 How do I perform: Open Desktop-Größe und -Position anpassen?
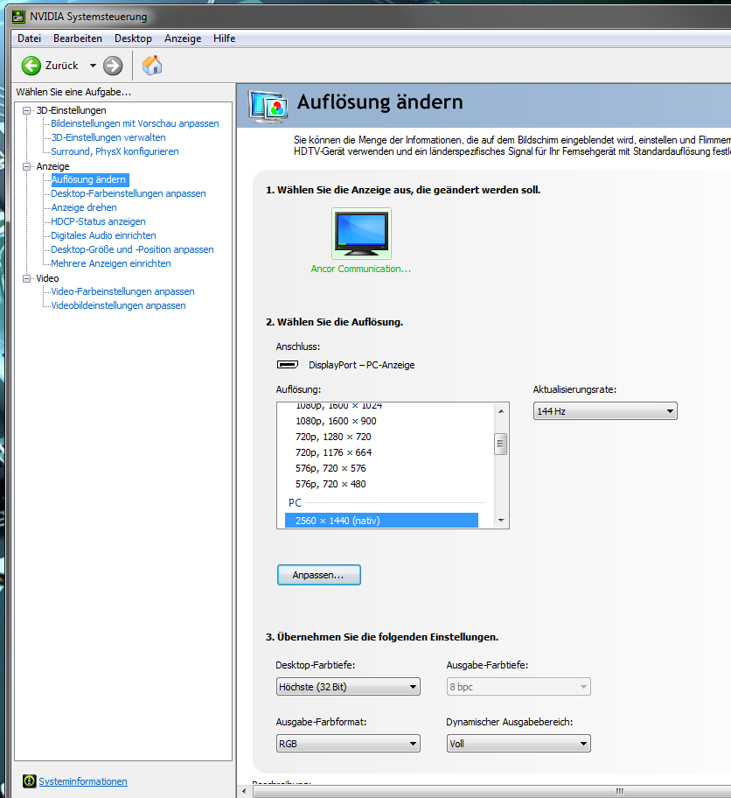point(132,249)
